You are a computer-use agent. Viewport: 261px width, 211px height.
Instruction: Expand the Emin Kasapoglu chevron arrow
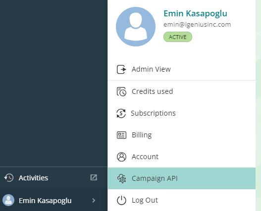tap(94, 200)
